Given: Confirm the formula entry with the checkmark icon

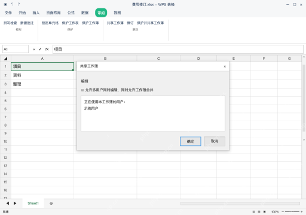Looking at the screenshot, I should [x=40, y=49].
